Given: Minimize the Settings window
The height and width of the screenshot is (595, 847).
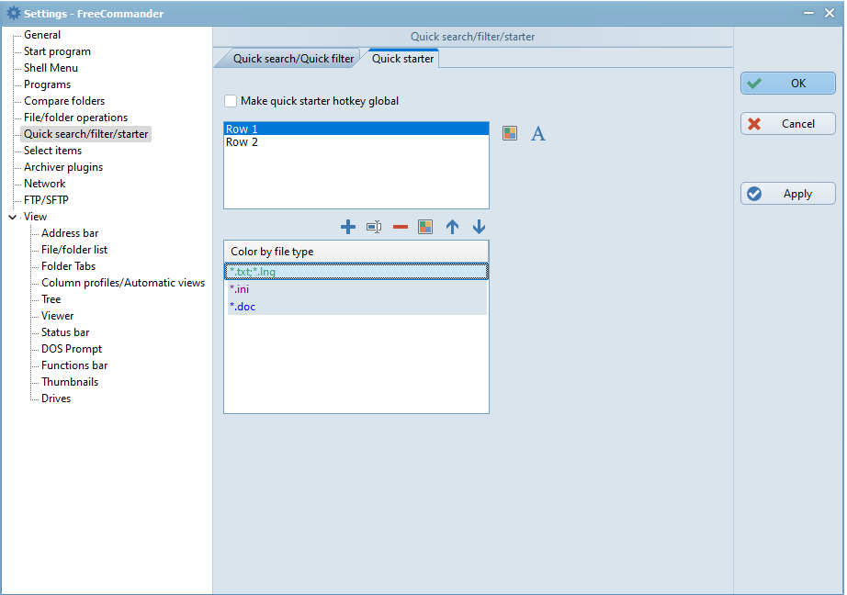Looking at the screenshot, I should [x=808, y=13].
